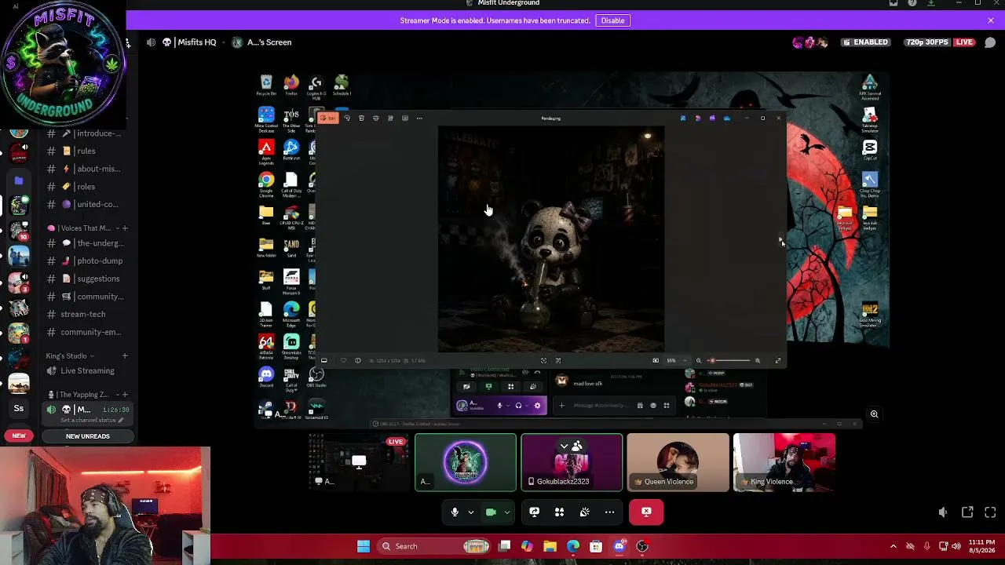Add a channel to The Yapping Z... category
The width and height of the screenshot is (1005, 565).
125,395
